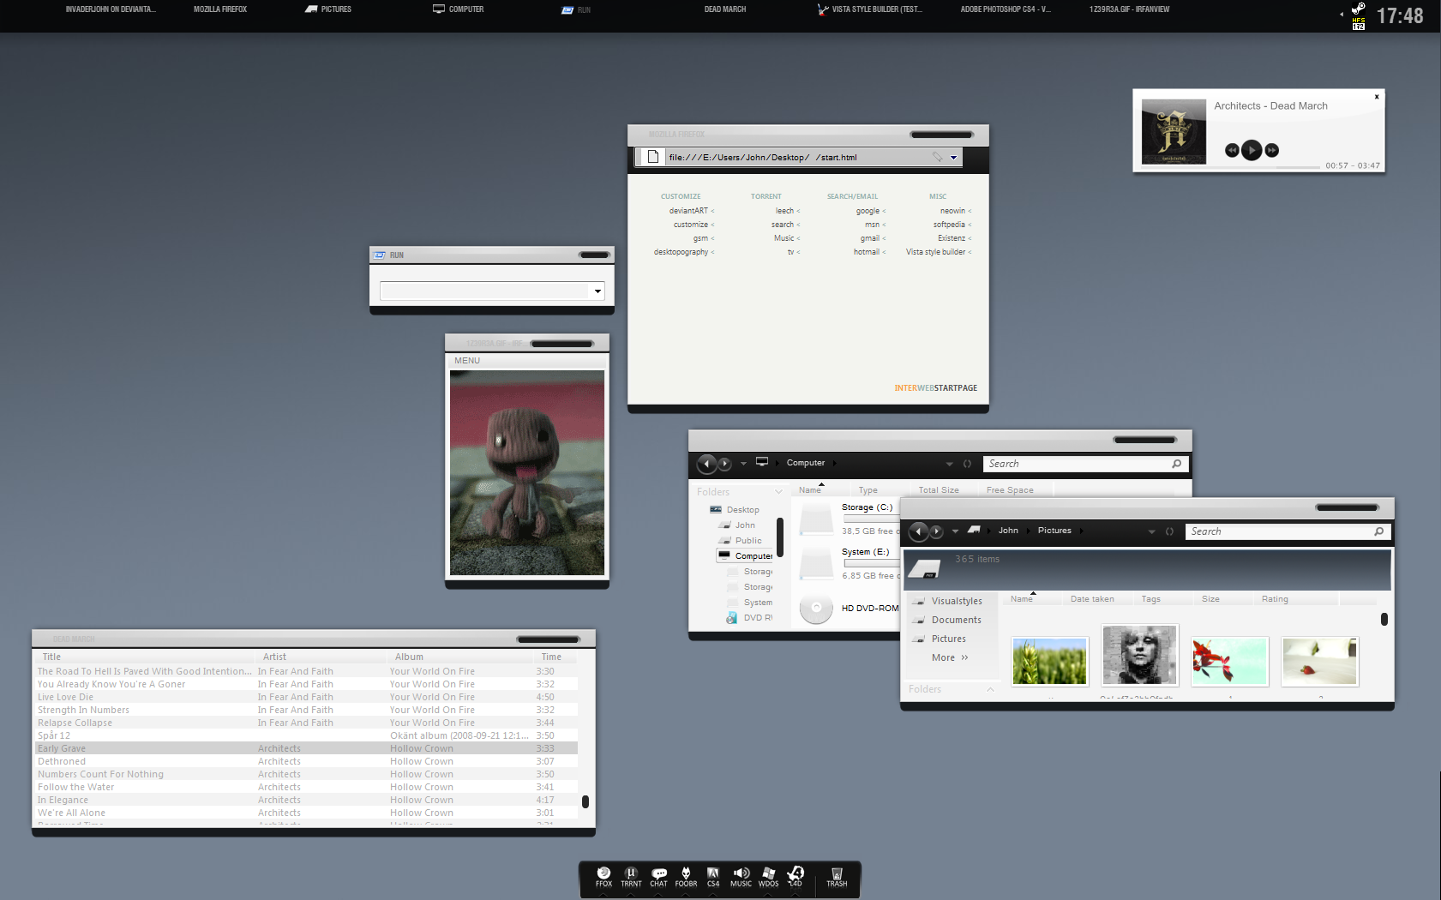
Task: Open the Run dialog combo box dropdown
Action: (597, 291)
